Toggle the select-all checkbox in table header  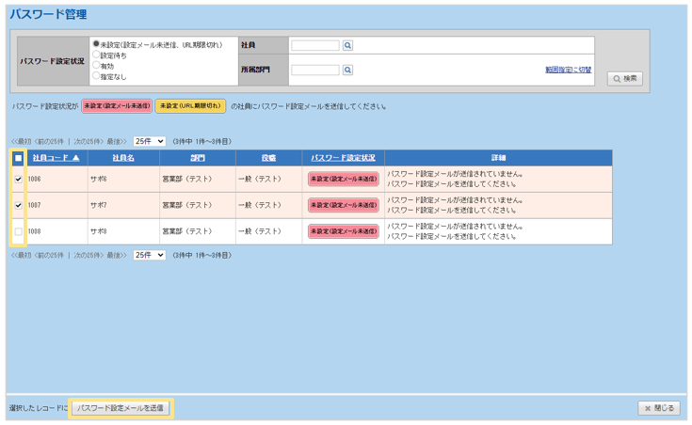(19, 158)
